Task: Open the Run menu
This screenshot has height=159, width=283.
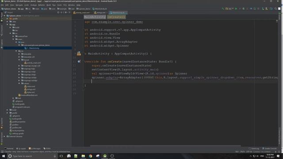Action: pos(54,5)
